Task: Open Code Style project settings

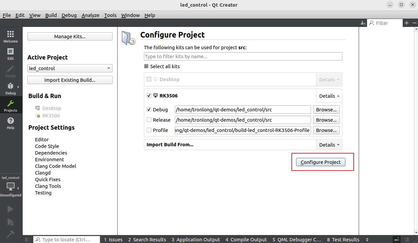Action: 47,146
